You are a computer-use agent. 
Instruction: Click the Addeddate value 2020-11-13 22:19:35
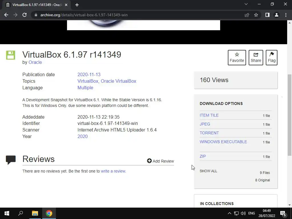click(98, 117)
